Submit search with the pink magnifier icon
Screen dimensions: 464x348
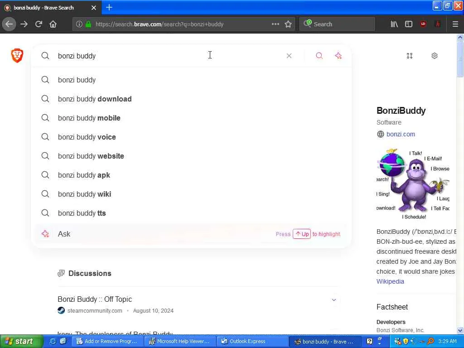319,56
